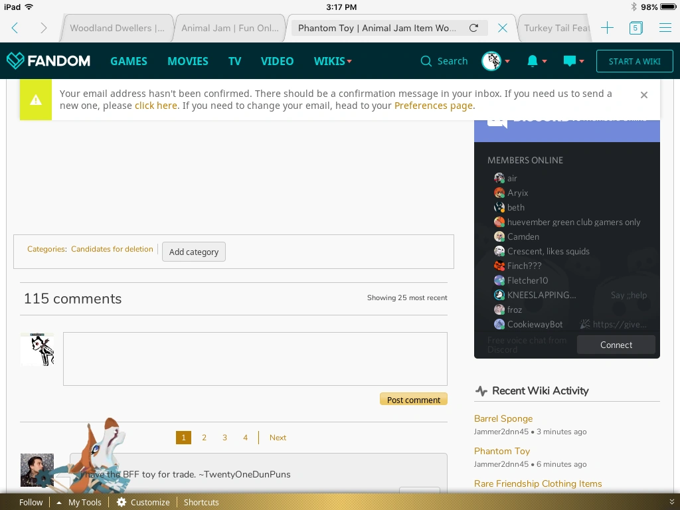Click Discord member Finch???
This screenshot has height=510, width=680.
(x=518, y=266)
